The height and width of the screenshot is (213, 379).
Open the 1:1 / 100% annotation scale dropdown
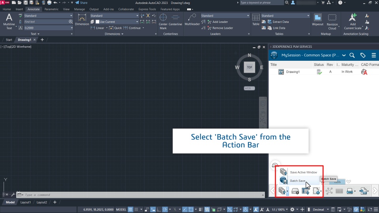tap(280, 209)
